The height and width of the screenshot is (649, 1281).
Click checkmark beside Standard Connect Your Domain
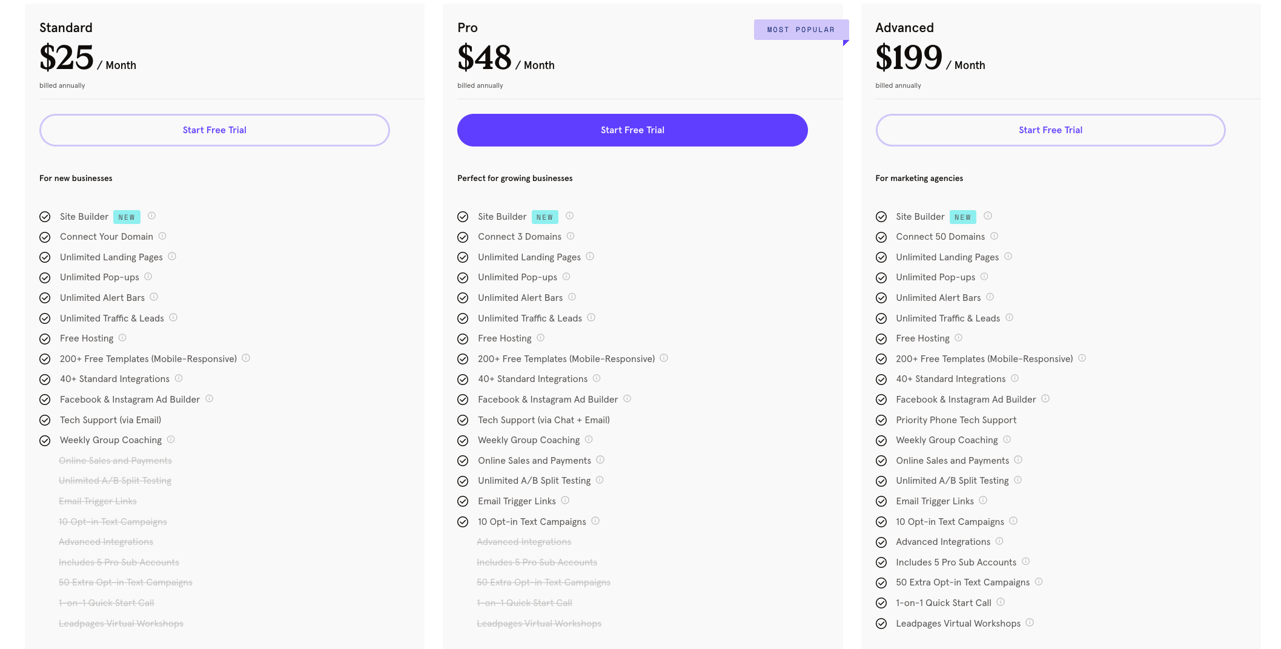click(45, 237)
